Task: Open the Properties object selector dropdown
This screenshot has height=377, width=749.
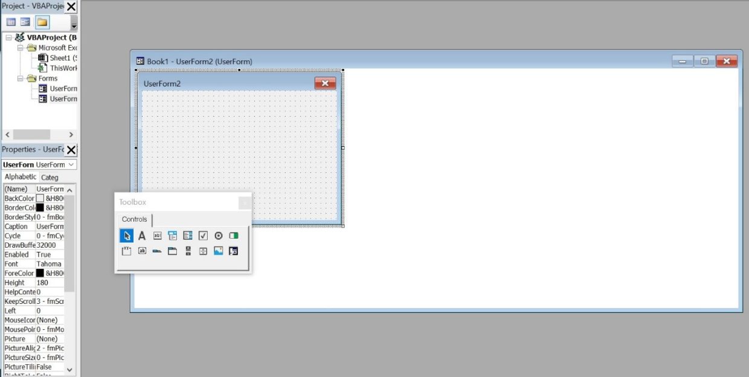Action: pos(71,164)
